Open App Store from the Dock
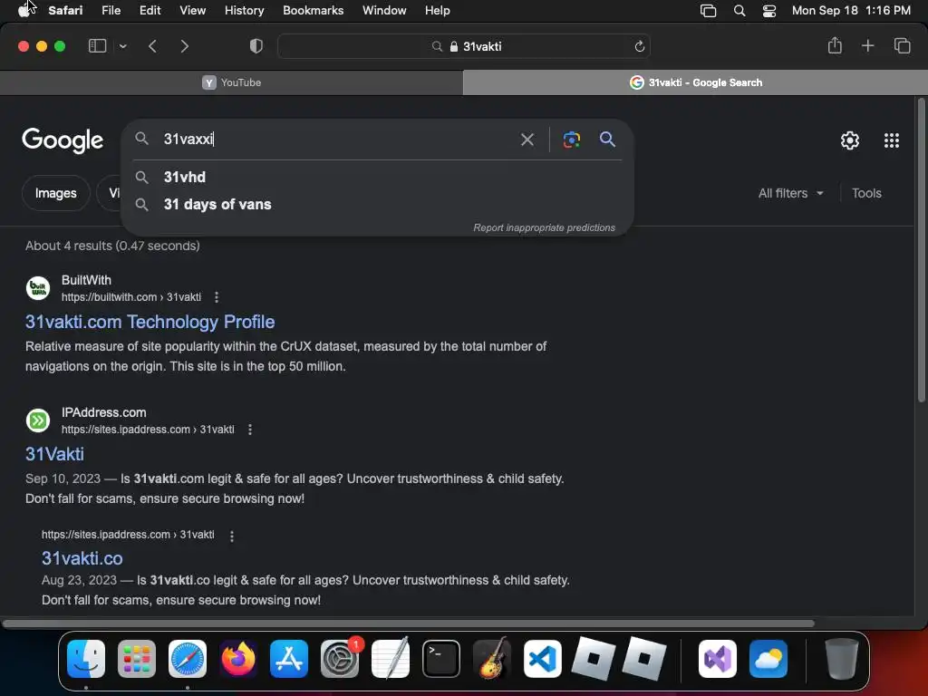928x696 pixels. (289, 658)
